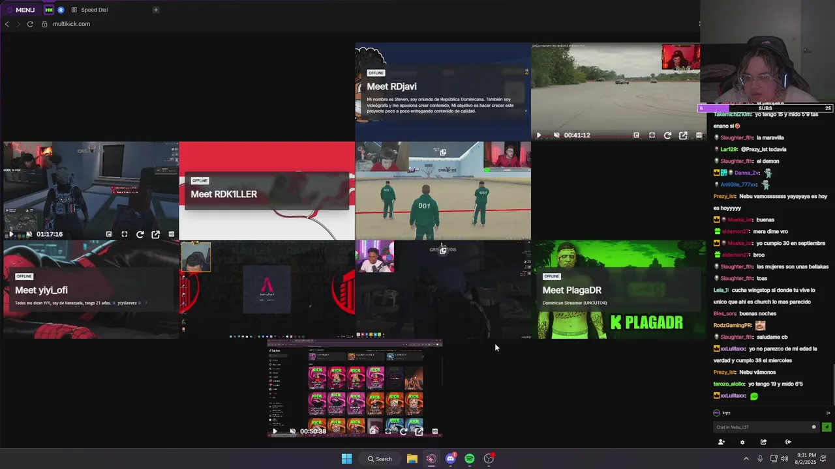Click the add user icon below chat
This screenshot has height=469, width=835.
pos(721,442)
